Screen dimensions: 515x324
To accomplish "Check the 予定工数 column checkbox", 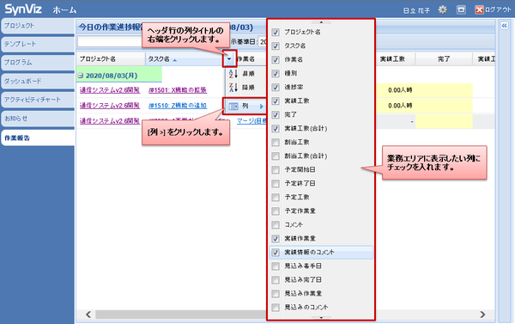I will [x=276, y=198].
